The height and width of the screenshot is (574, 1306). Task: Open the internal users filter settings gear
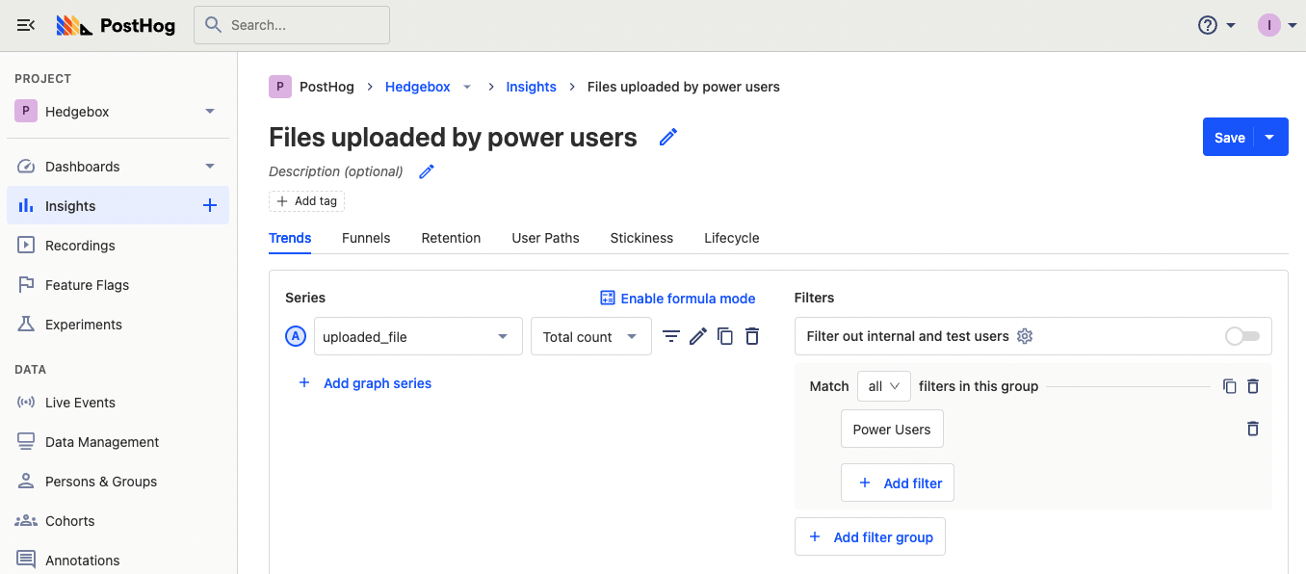click(1025, 336)
